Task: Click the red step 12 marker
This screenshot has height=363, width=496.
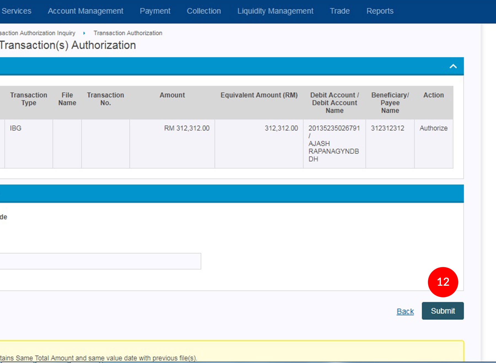Action: (443, 282)
